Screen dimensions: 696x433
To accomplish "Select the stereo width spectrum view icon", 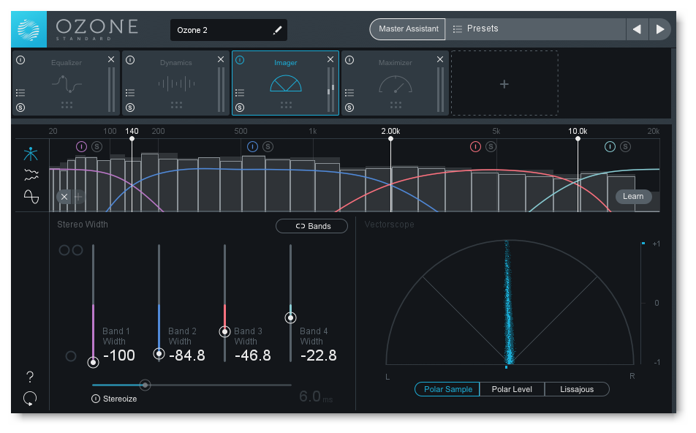I will (31, 175).
